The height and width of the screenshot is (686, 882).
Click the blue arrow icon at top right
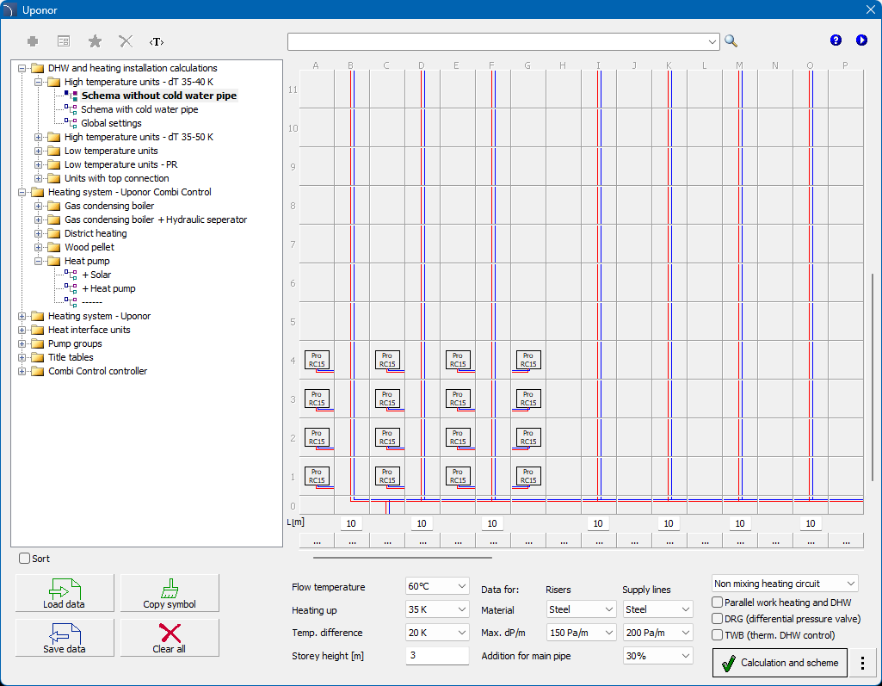[x=861, y=40]
